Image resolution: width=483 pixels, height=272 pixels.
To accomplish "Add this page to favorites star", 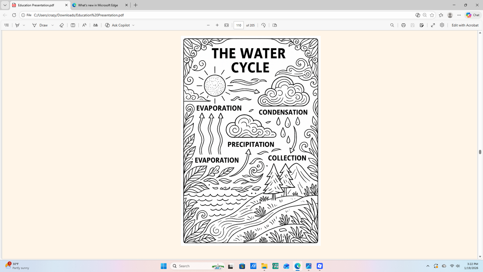I will 432,15.
